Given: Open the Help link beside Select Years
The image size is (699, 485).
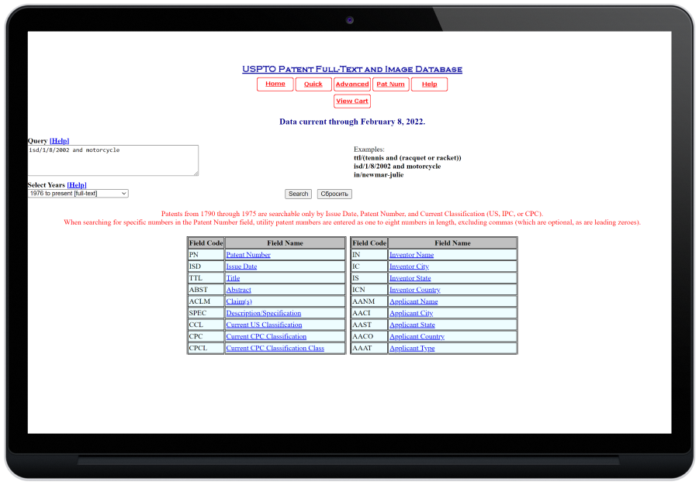Looking at the screenshot, I should 77,185.
